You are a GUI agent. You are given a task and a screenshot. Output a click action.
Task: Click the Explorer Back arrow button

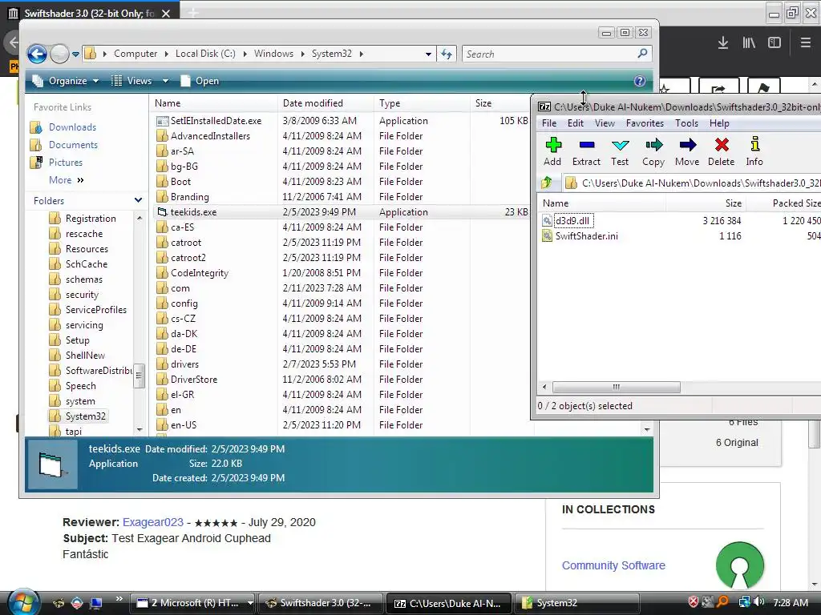coord(37,54)
